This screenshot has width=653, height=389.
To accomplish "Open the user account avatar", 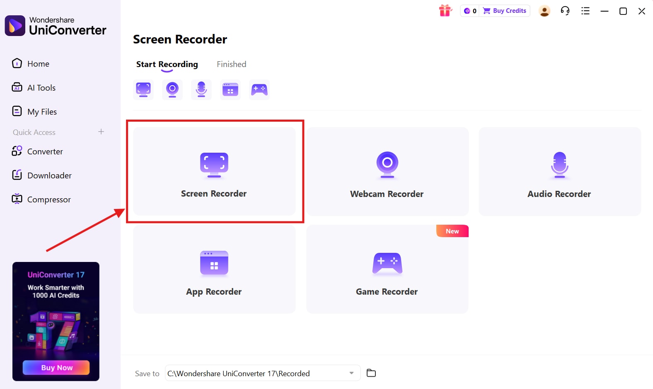I will pyautogui.click(x=544, y=11).
